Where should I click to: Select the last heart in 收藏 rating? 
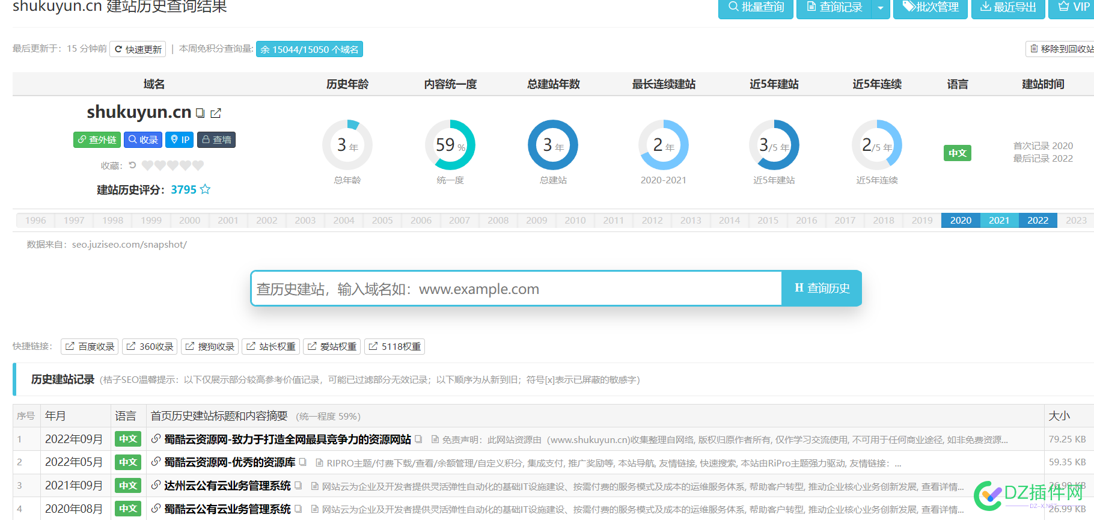198,165
